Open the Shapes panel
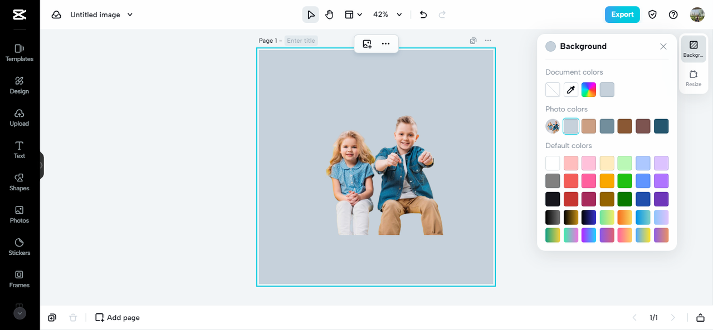Image resolution: width=713 pixels, height=330 pixels. (19, 182)
